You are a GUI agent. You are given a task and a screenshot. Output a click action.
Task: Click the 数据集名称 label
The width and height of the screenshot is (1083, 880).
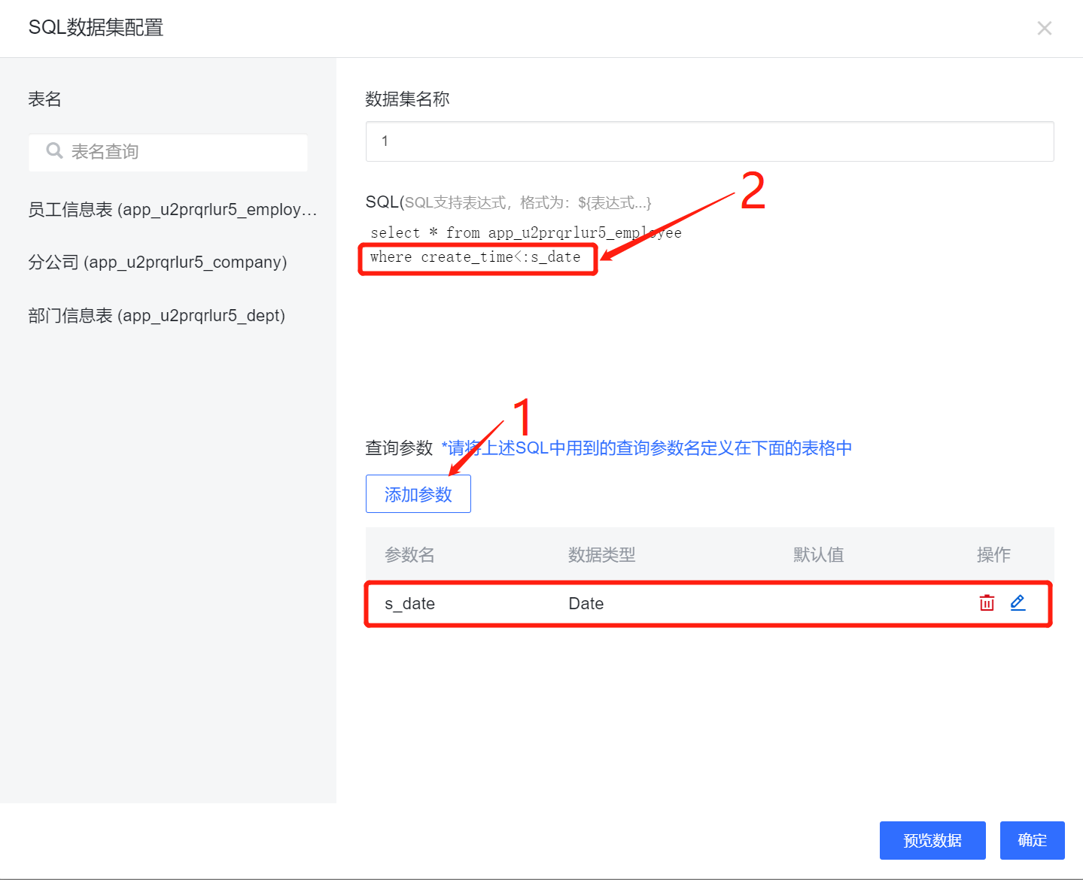(x=407, y=99)
